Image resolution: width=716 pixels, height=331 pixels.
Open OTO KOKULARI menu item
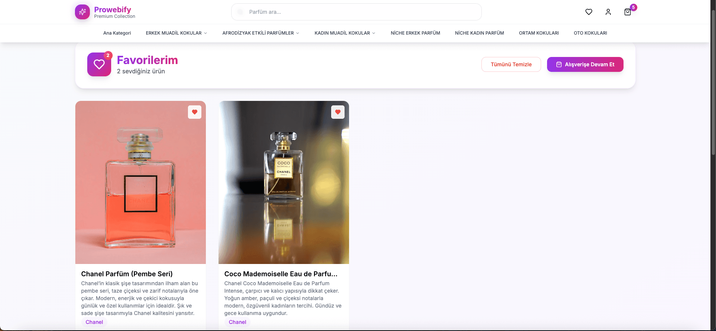(590, 33)
